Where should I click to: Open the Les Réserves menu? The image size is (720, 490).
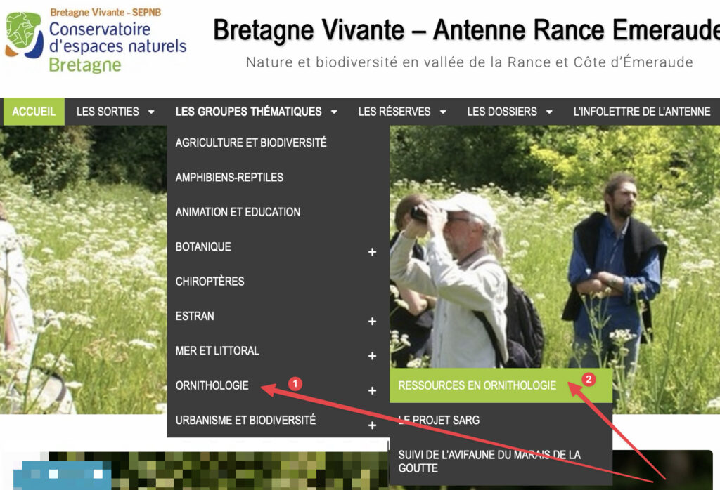coord(394,112)
